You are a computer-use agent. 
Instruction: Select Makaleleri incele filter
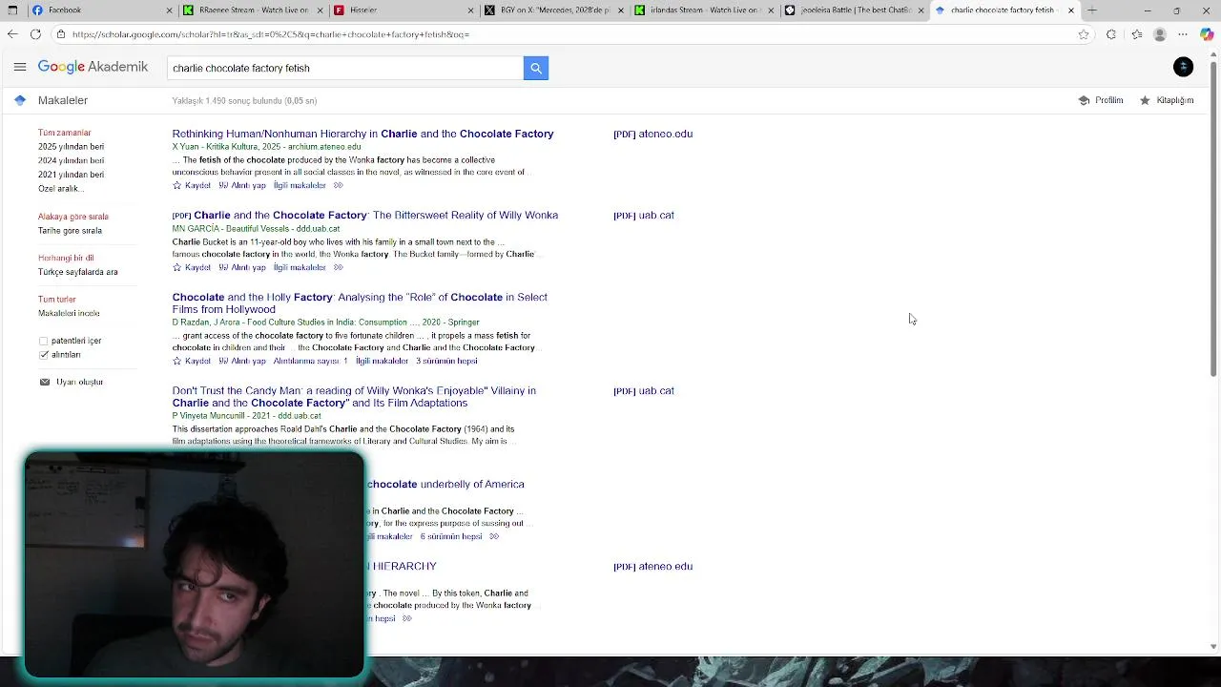[69, 313]
